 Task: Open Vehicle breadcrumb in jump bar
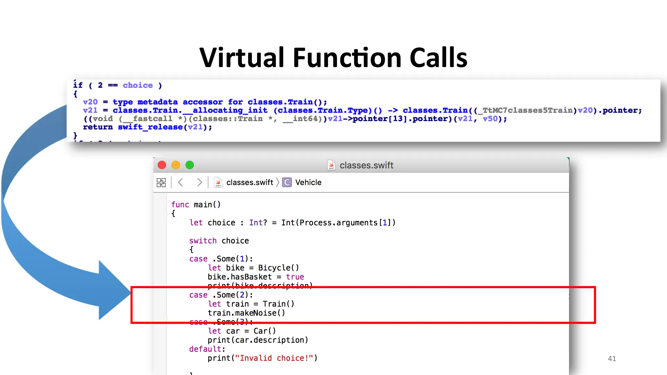[x=308, y=183]
